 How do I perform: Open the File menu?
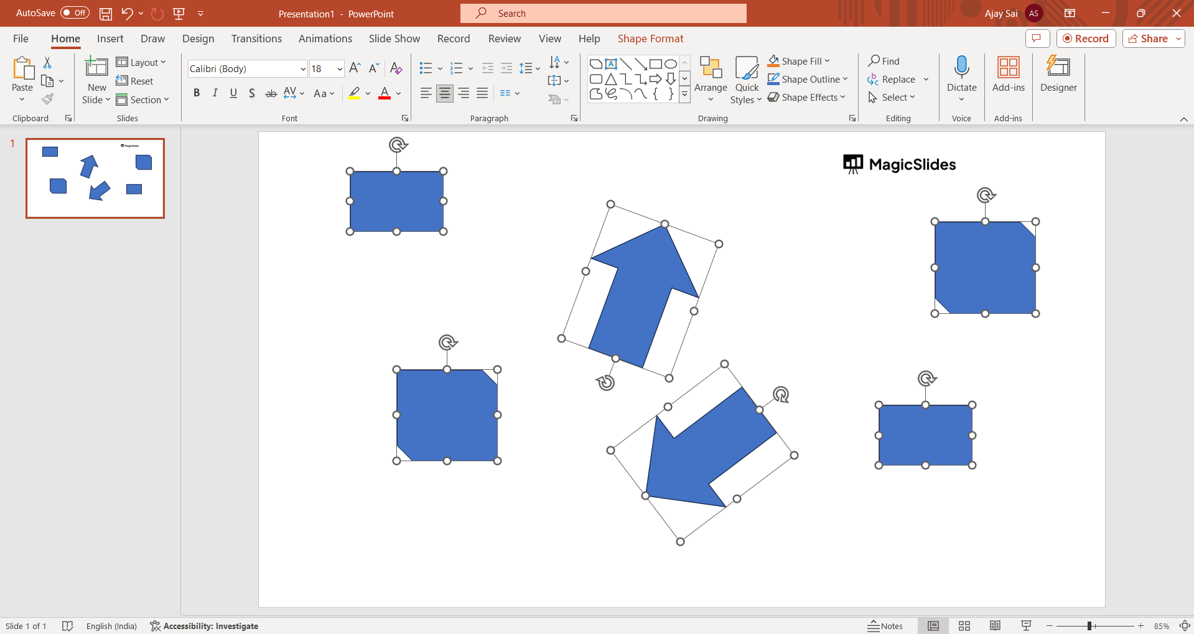[x=21, y=39]
